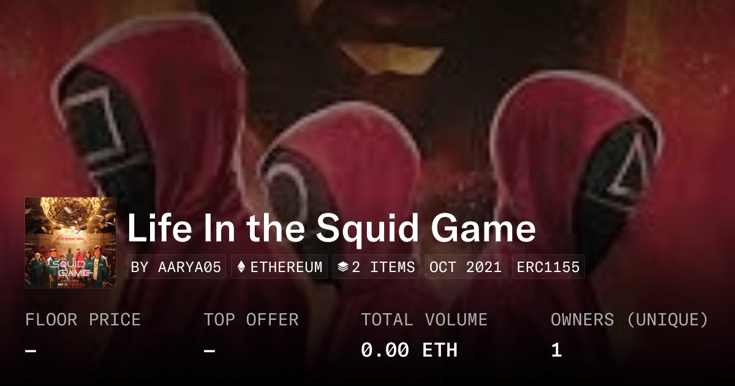This screenshot has width=735, height=386.
Task: Click the 0.00 ETH volume value
Action: coord(409,350)
